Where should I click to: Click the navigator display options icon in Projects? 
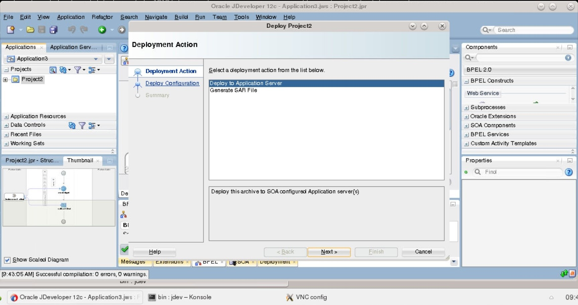[92, 70]
